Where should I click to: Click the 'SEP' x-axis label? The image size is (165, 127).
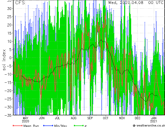(90, 118)
